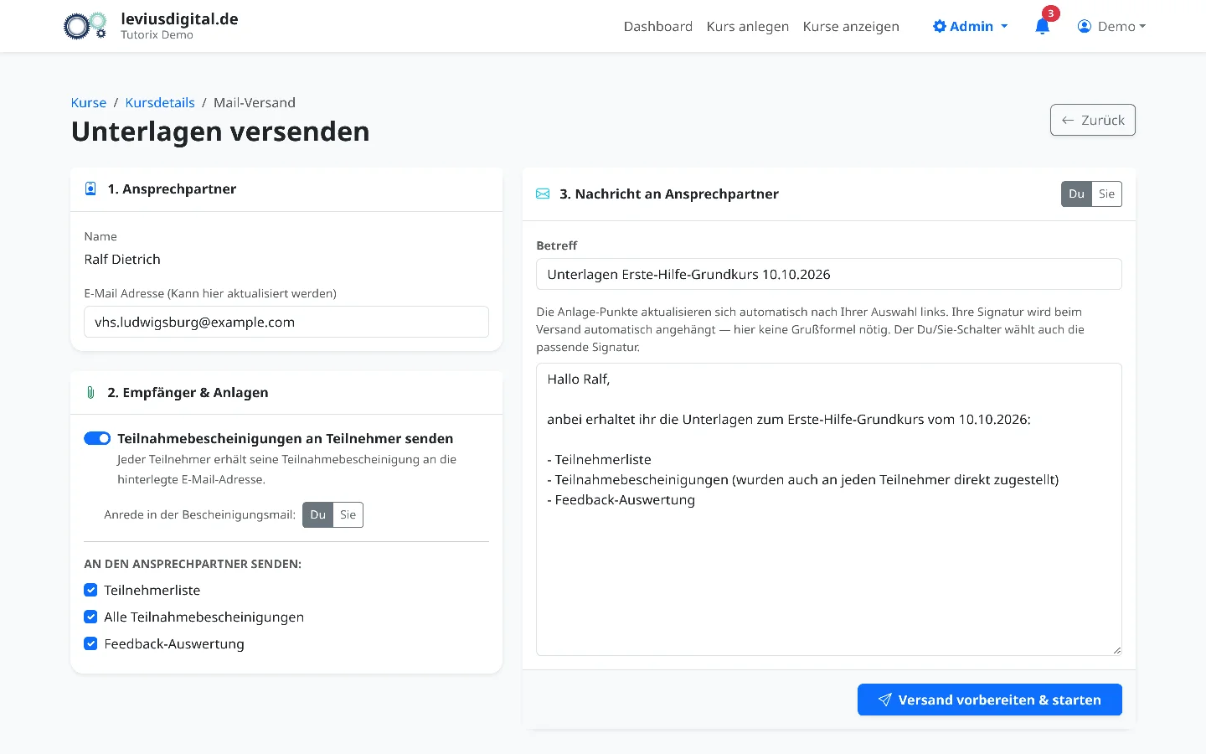Switch message salutation to Du

pos(1076,194)
